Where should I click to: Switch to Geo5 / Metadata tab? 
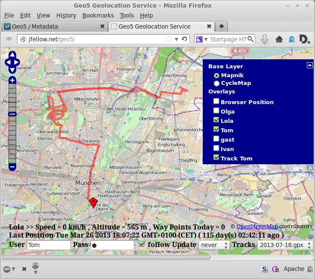coord(36,26)
